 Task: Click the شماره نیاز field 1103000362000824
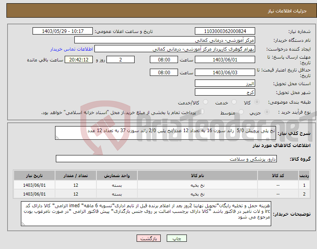point(225,31)
